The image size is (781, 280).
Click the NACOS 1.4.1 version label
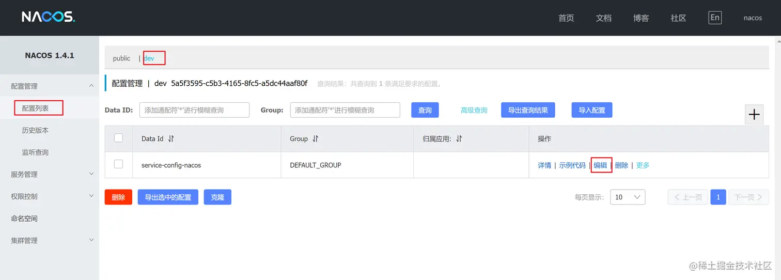coord(50,55)
